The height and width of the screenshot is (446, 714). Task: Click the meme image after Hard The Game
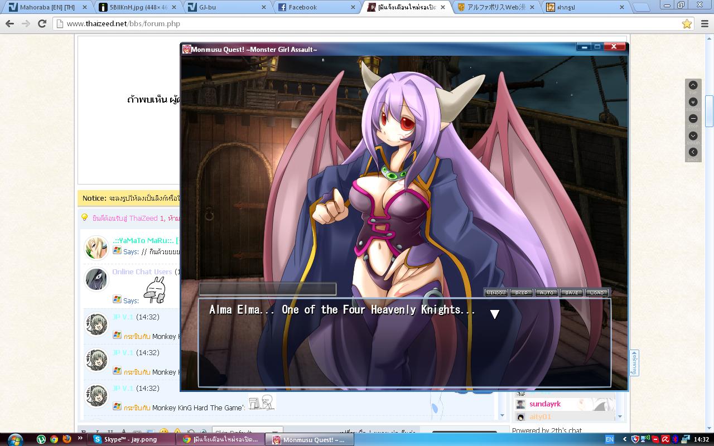262,403
